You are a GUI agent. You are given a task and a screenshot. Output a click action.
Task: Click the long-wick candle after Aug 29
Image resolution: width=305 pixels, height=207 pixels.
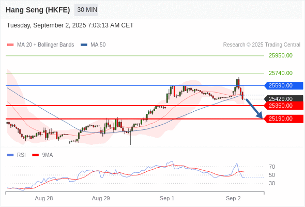[x=130, y=137]
